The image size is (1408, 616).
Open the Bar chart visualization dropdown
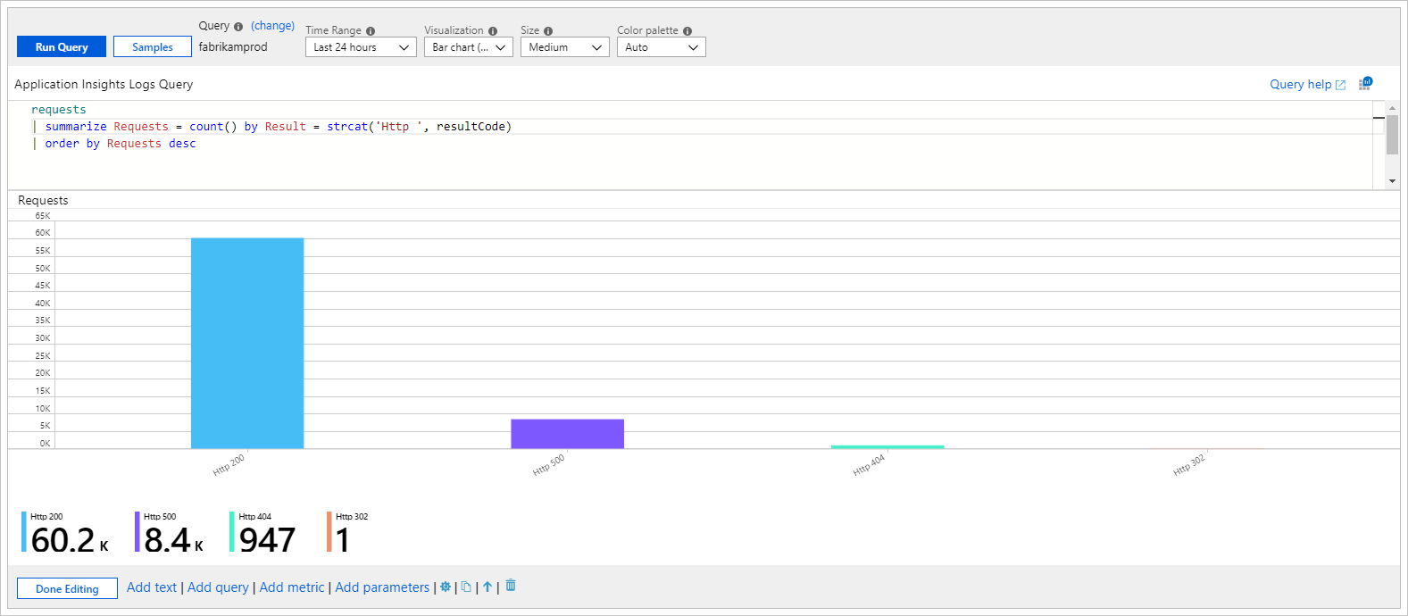[x=468, y=47]
